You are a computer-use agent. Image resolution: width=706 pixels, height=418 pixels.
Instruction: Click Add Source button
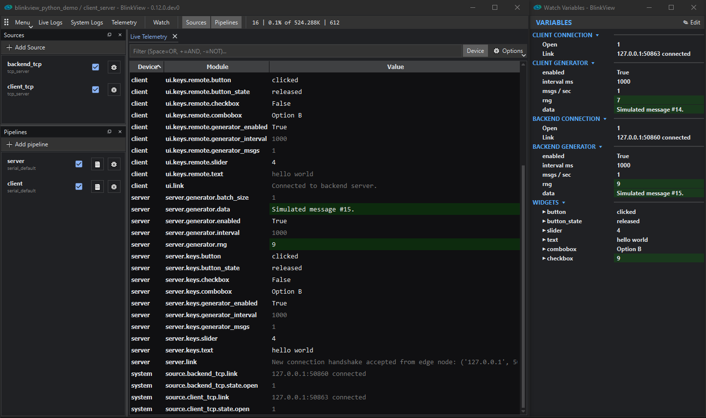(63, 47)
